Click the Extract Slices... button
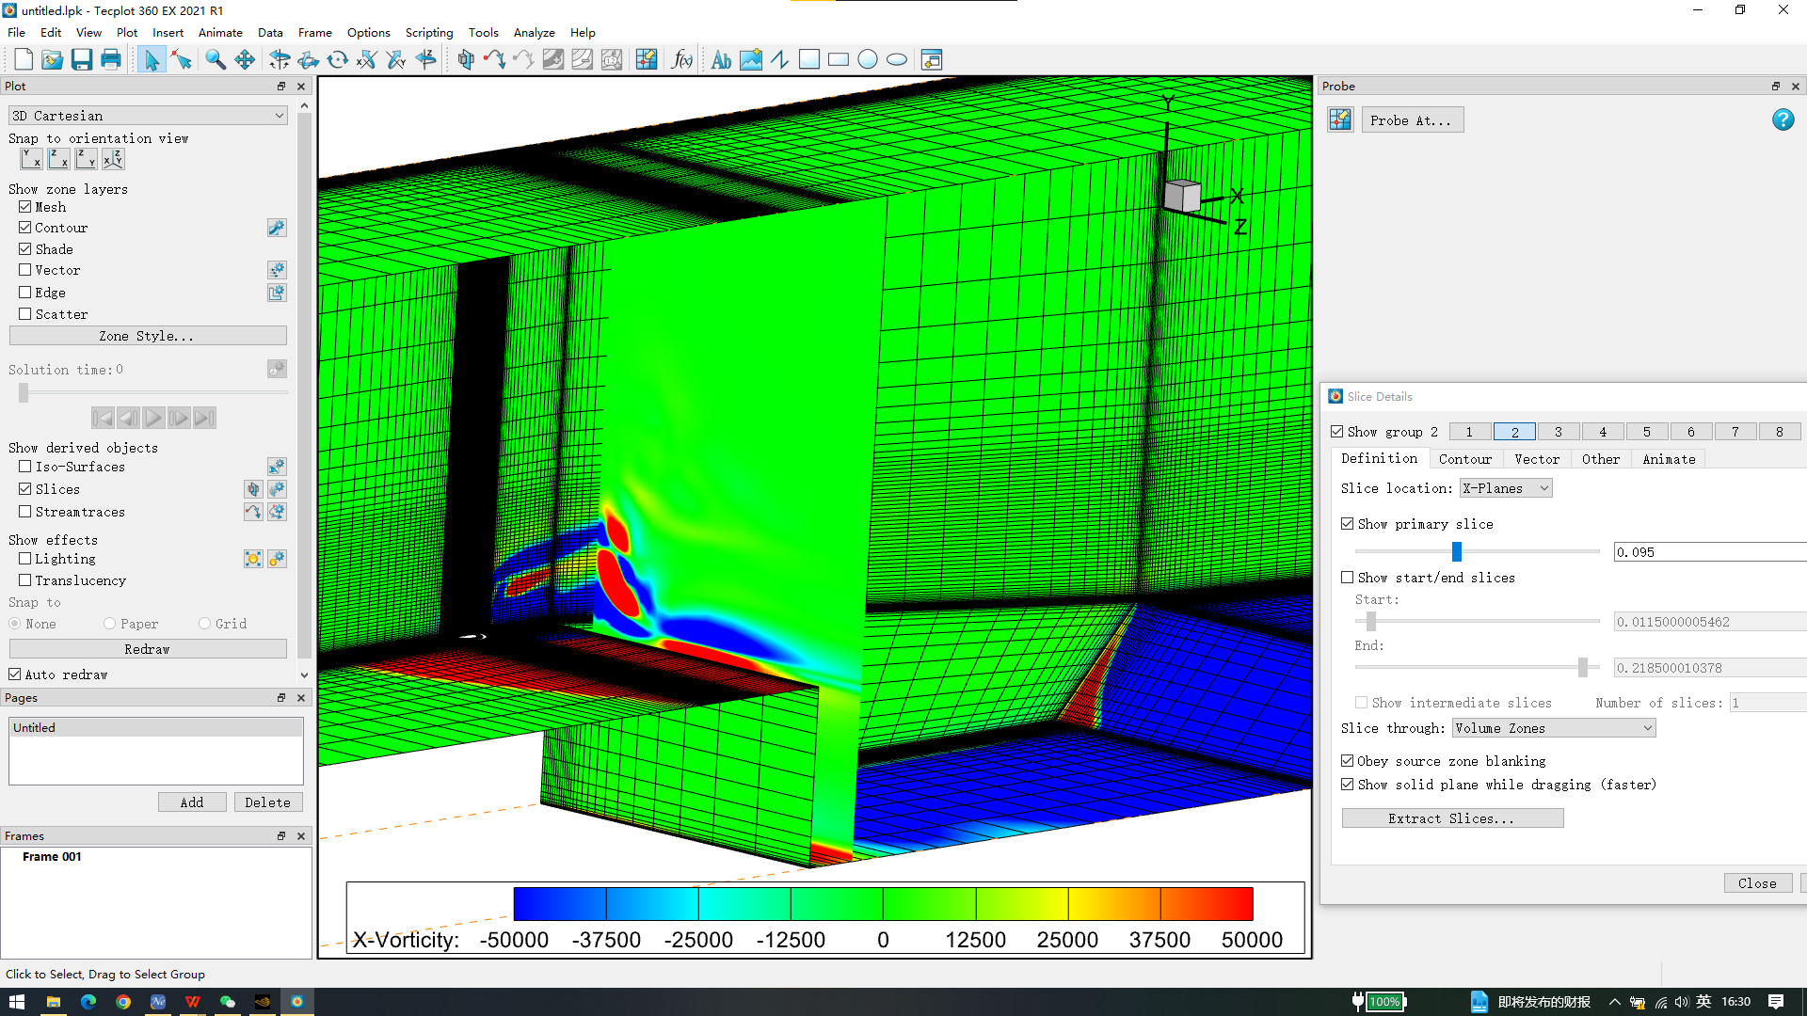This screenshot has height=1016, width=1807. pyautogui.click(x=1451, y=818)
